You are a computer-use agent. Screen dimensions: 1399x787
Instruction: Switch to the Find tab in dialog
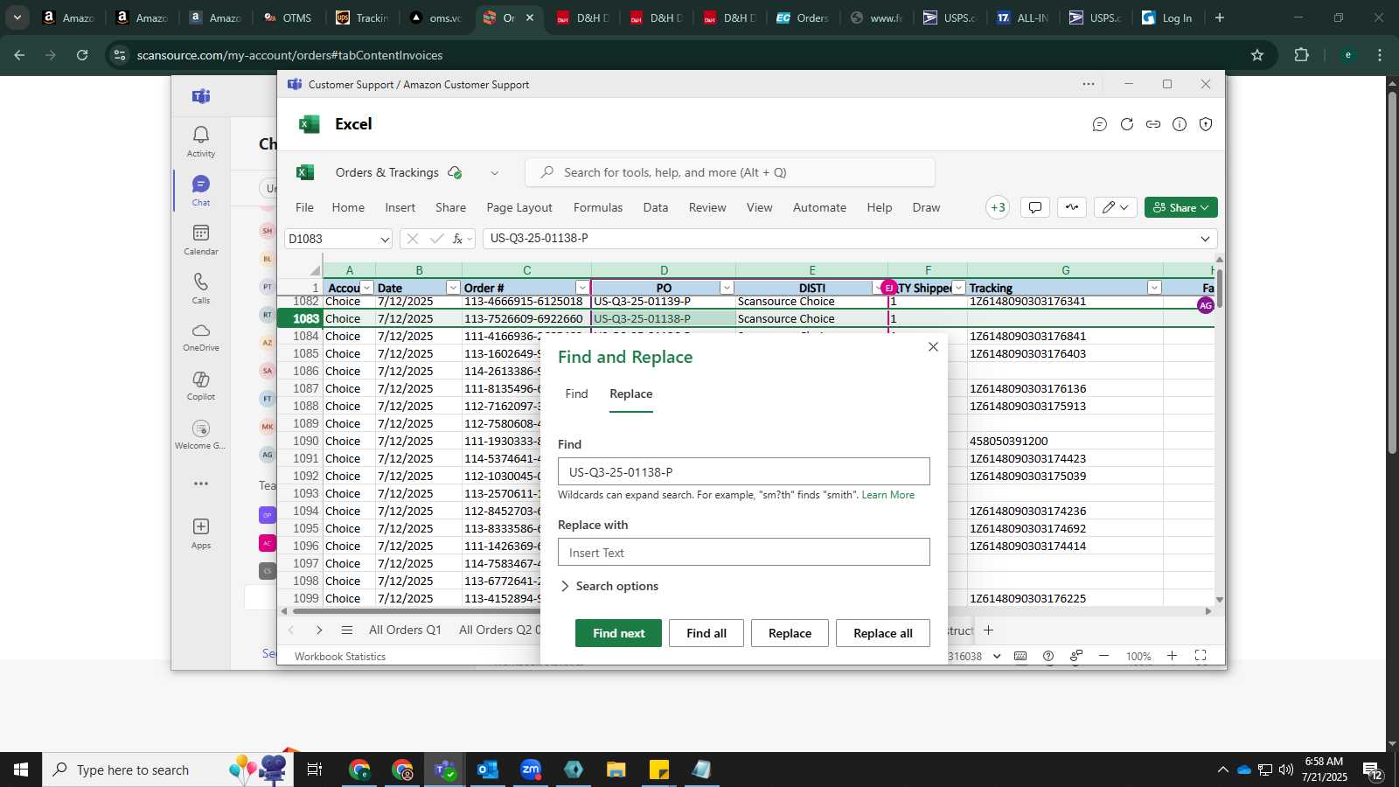[576, 393]
